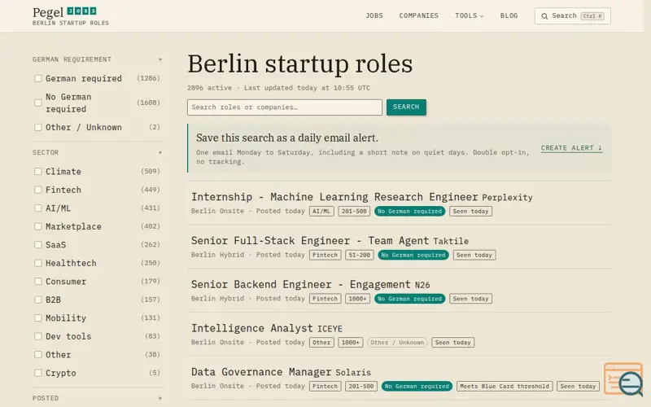The height and width of the screenshot is (407, 651).
Task: Click the N26 company name
Action: tap(422, 285)
